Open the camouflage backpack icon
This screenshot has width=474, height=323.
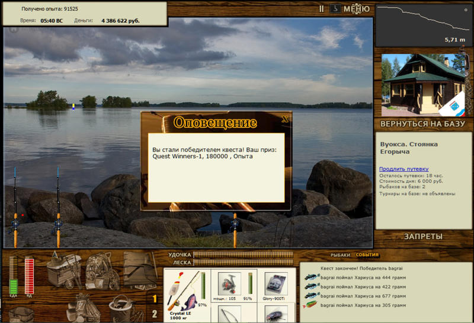tap(102, 271)
